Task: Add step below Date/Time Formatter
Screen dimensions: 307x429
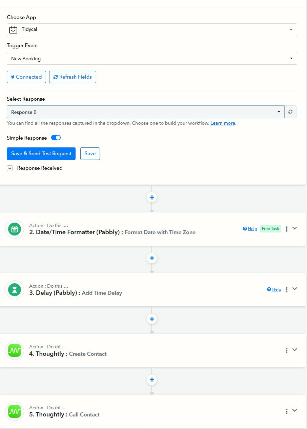Action: coord(152,258)
